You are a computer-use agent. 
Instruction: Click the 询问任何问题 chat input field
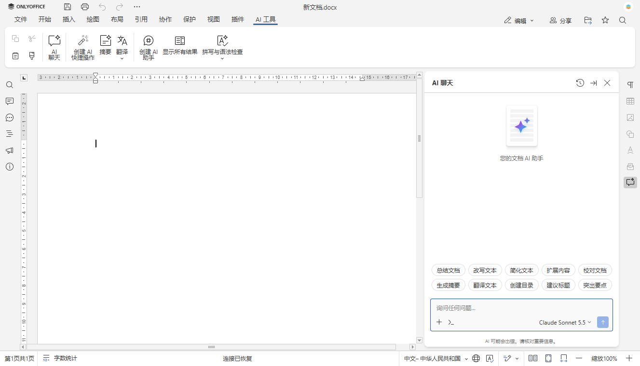point(521,308)
